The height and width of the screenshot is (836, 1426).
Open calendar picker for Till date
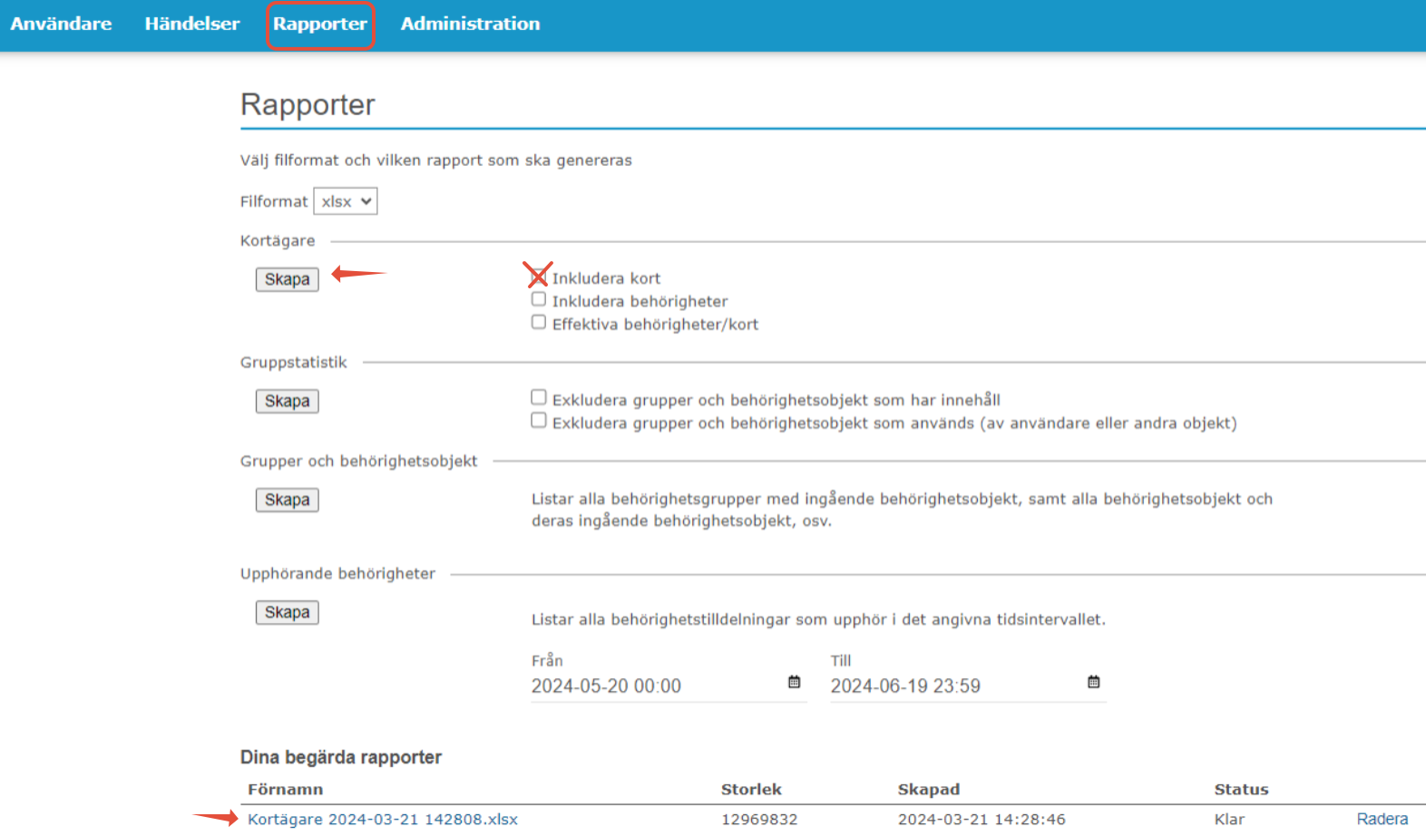(x=1094, y=682)
